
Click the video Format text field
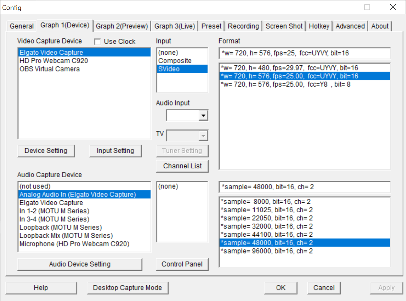pyautogui.click(x=304, y=53)
